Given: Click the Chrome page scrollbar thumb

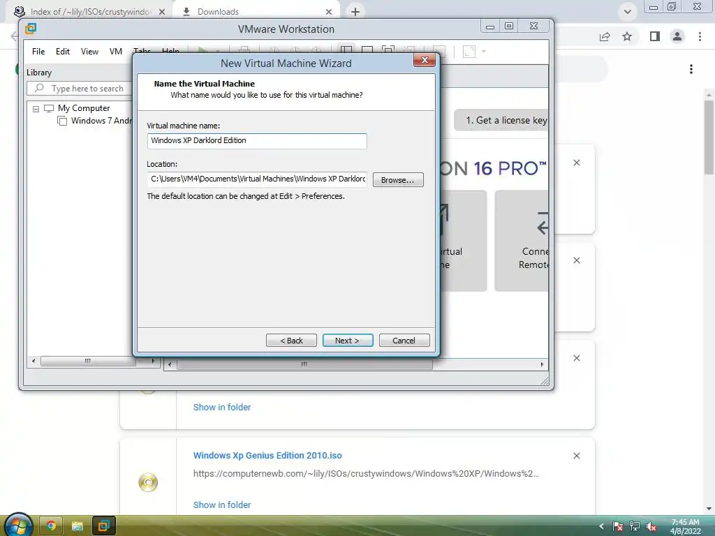Looking at the screenshot, I should coord(709,137).
